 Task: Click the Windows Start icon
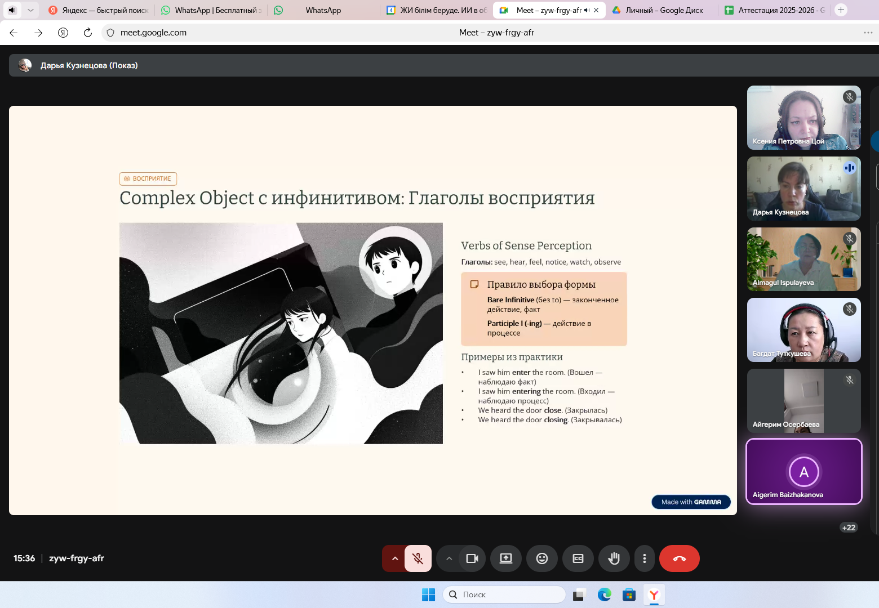click(x=428, y=594)
